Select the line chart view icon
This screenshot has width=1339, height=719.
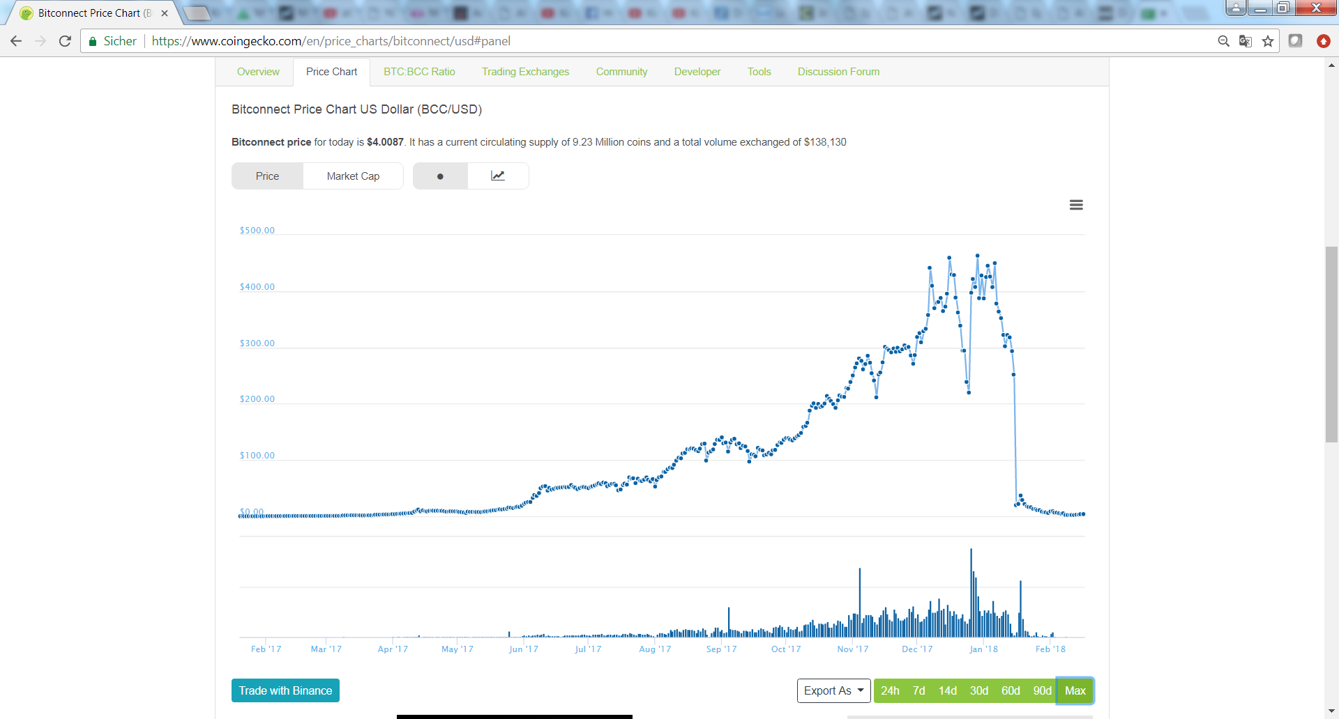pyautogui.click(x=498, y=176)
